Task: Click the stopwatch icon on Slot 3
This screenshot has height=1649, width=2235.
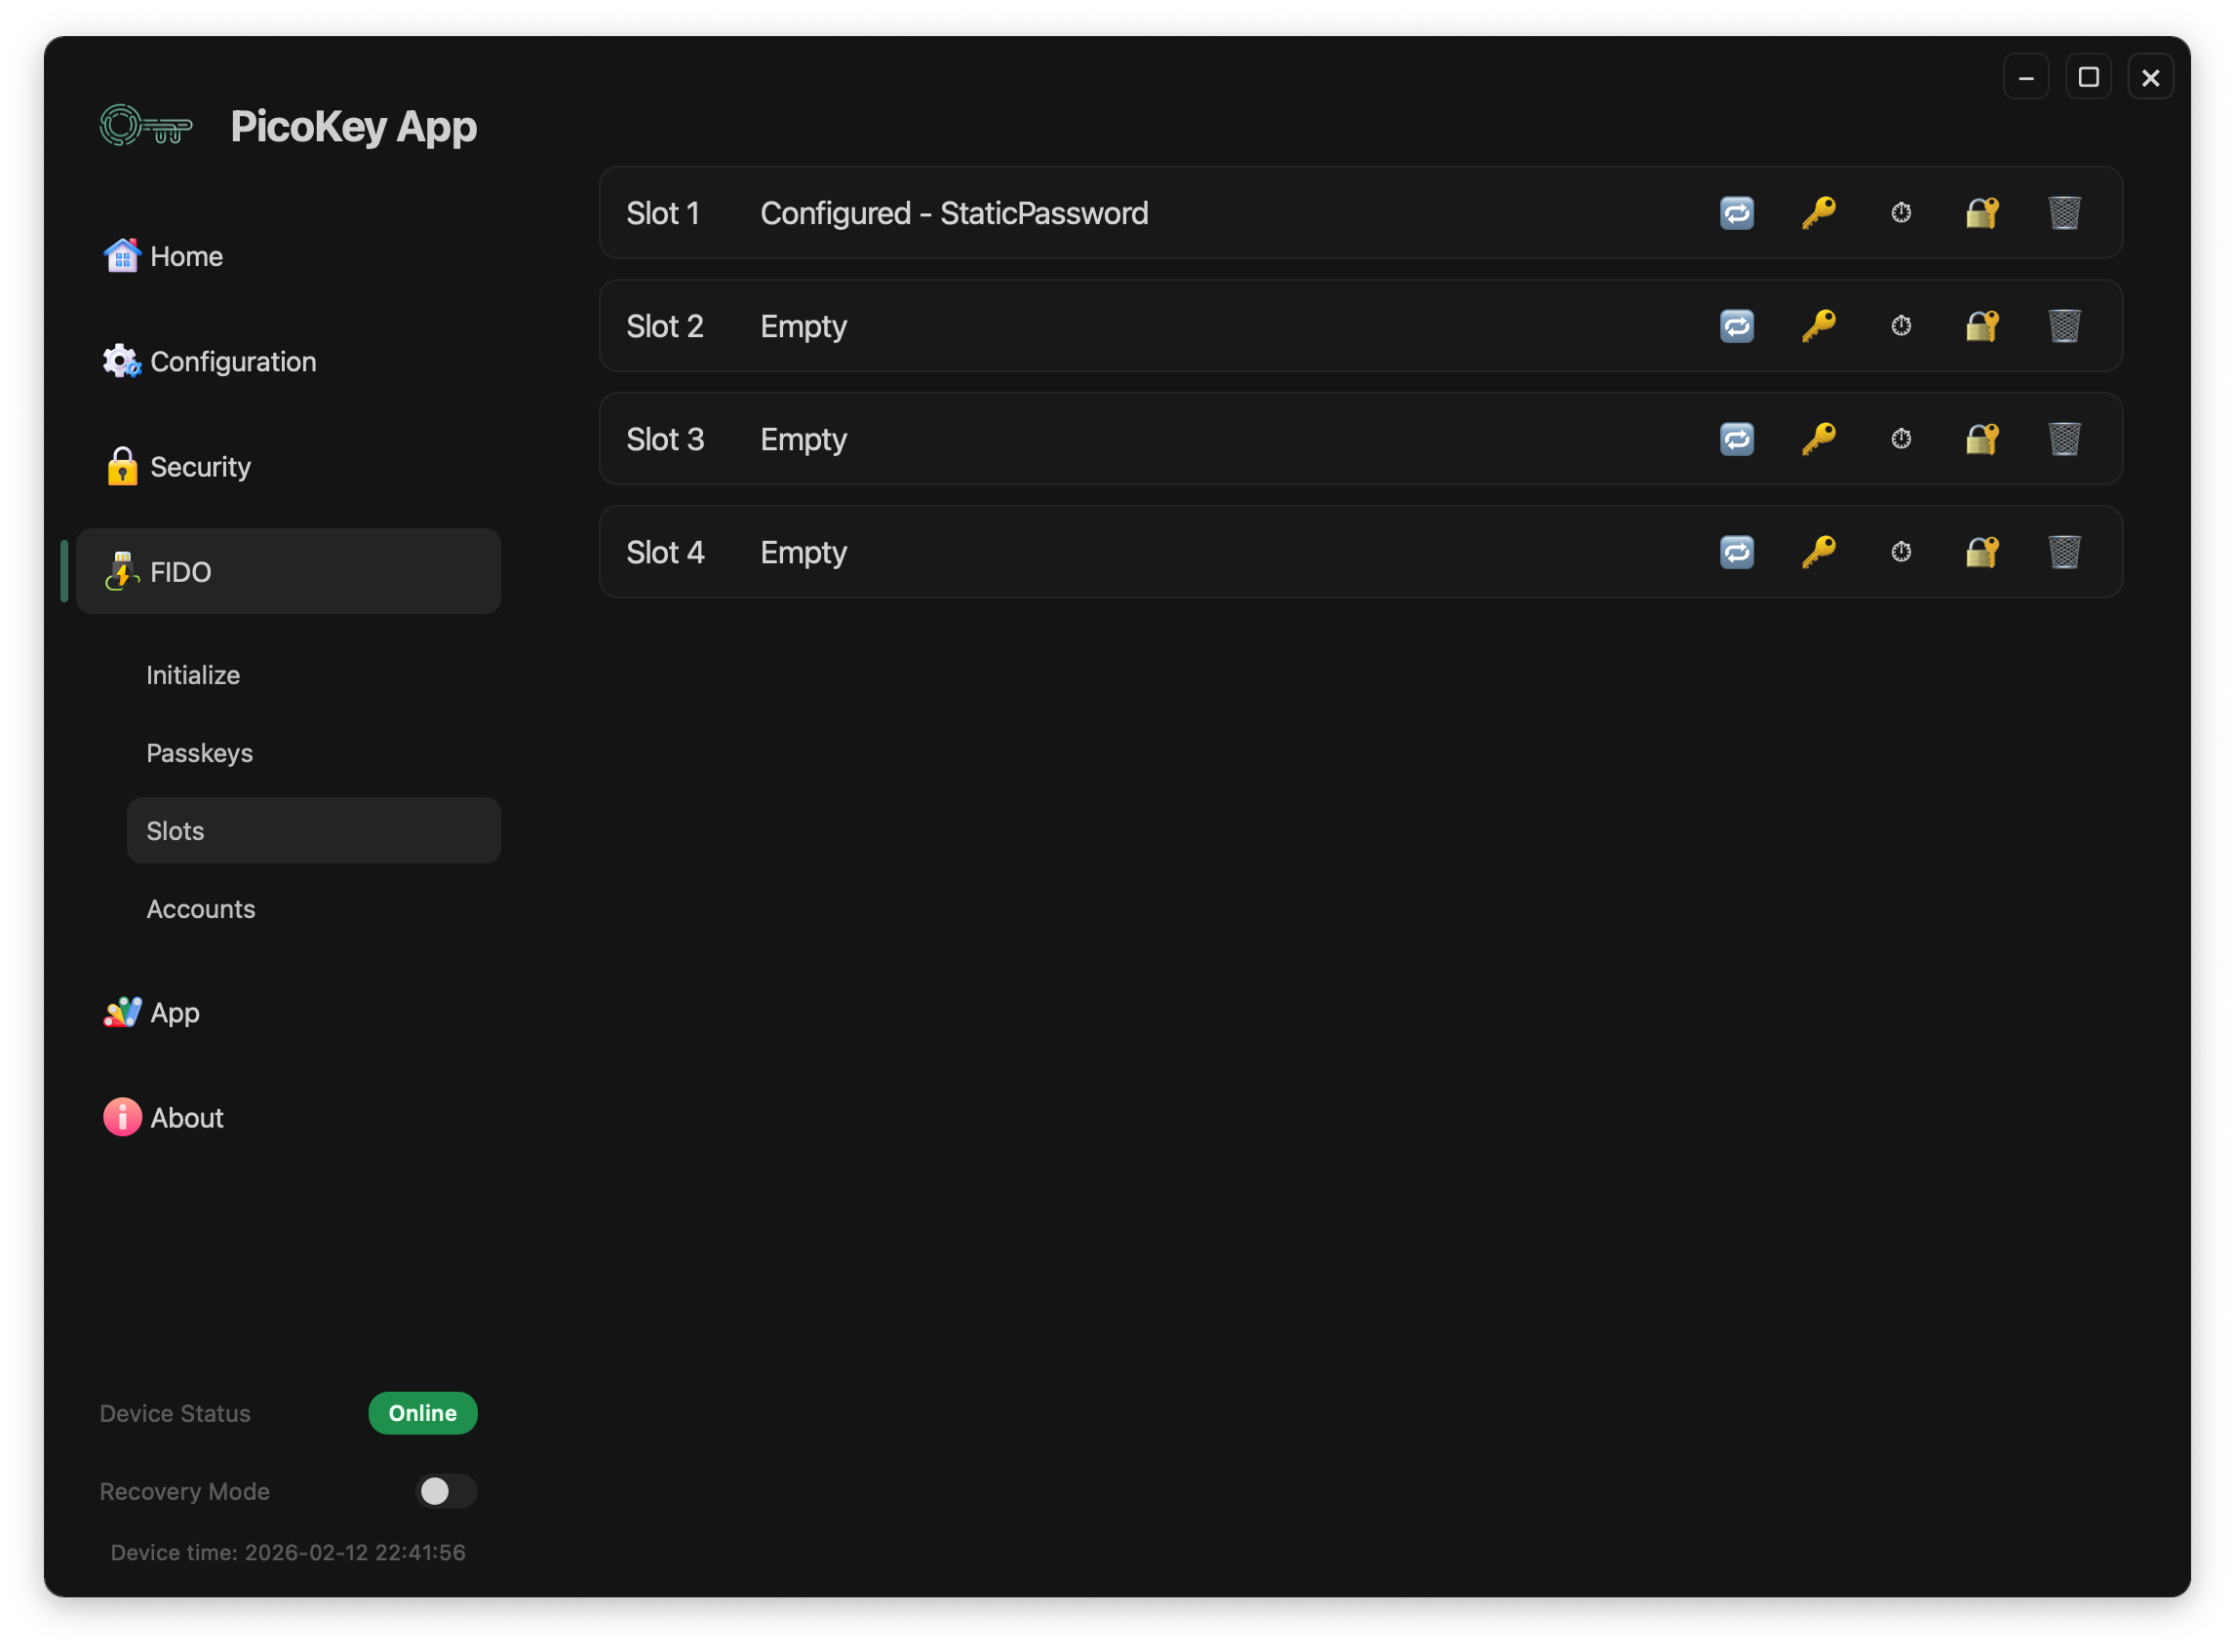Action: (x=1902, y=439)
